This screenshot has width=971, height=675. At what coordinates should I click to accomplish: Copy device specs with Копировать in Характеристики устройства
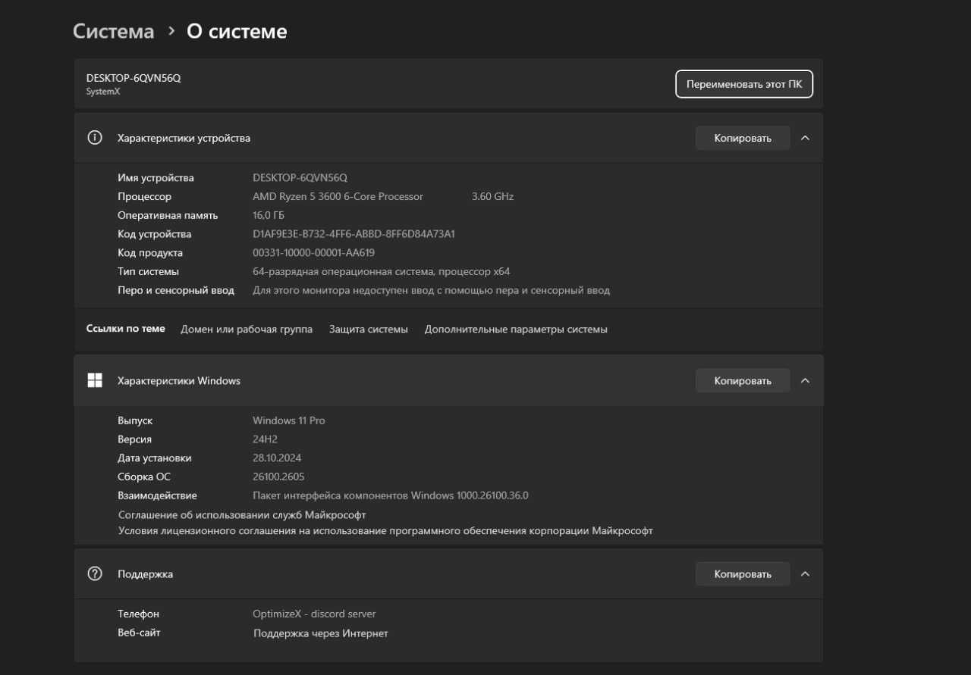pos(743,138)
